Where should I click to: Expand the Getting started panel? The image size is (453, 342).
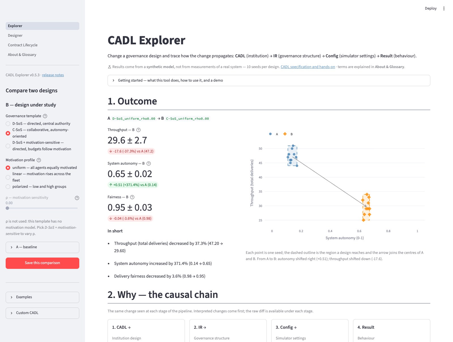[269, 80]
